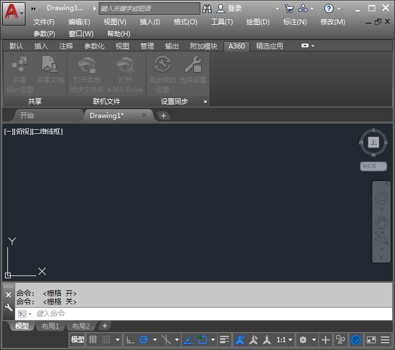
Task: Open the 绘图(D) menu
Action: pyautogui.click(x=258, y=22)
